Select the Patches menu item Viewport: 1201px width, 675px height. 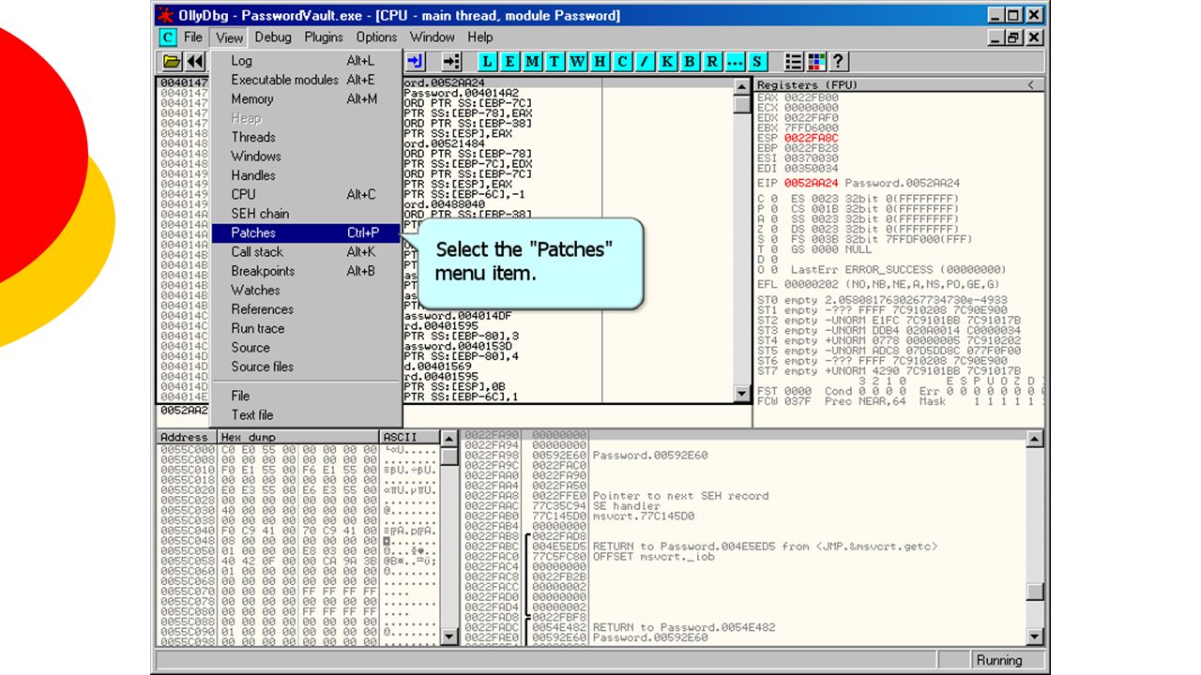pos(306,232)
